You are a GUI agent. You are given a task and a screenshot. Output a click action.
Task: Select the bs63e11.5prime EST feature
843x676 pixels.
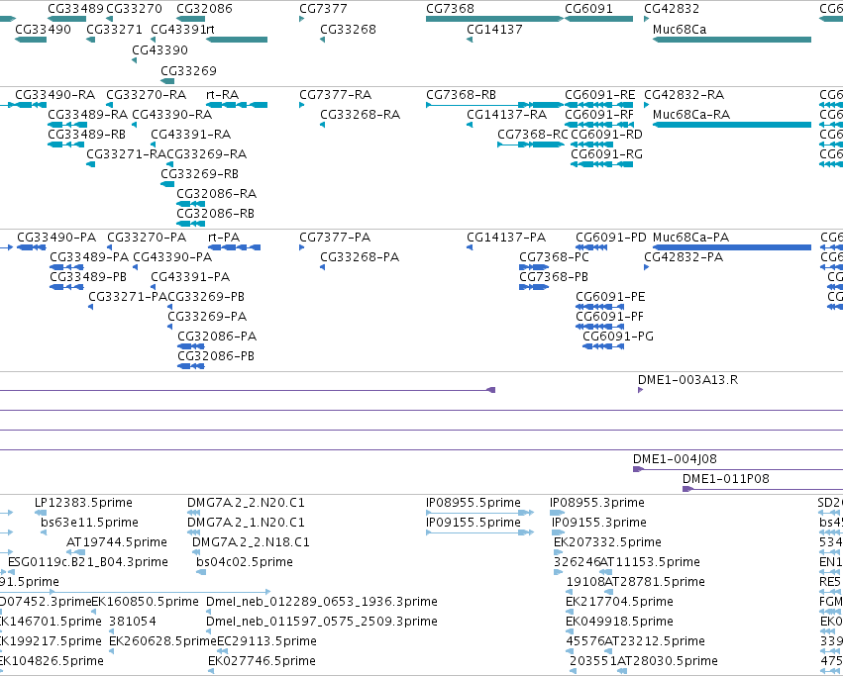click(x=44, y=532)
